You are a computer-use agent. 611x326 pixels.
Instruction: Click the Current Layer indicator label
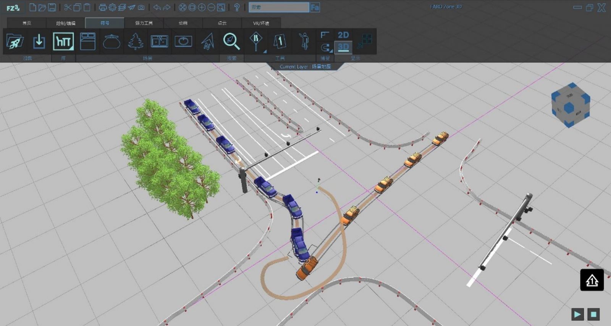pos(305,66)
